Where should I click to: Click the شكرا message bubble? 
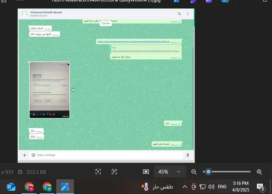coord(36,137)
